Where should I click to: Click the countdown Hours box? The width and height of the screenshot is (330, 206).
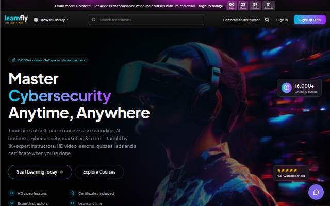243,6
